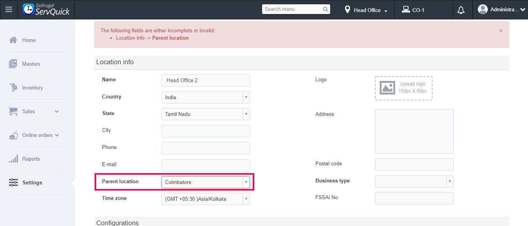Click the Upload logo image placeholder

coord(403,88)
